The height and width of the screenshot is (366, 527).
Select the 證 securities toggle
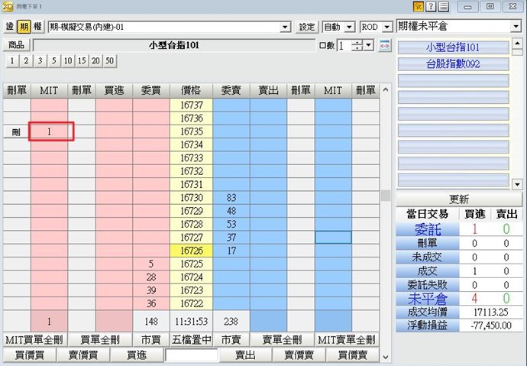pos(10,27)
